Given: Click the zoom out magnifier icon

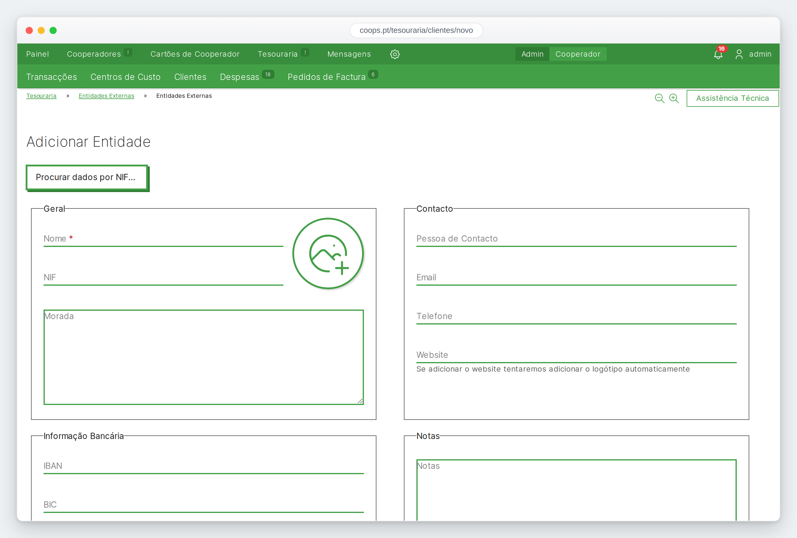Looking at the screenshot, I should 659,98.
